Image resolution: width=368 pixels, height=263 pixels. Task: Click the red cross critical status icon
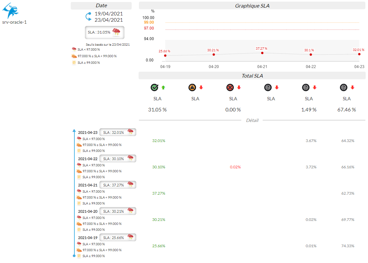coord(230,87)
